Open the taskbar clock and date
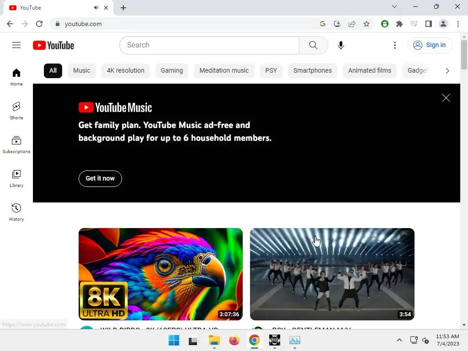This screenshot has width=468, height=351. (447, 340)
